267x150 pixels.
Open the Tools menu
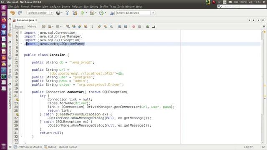[x=121, y=7]
